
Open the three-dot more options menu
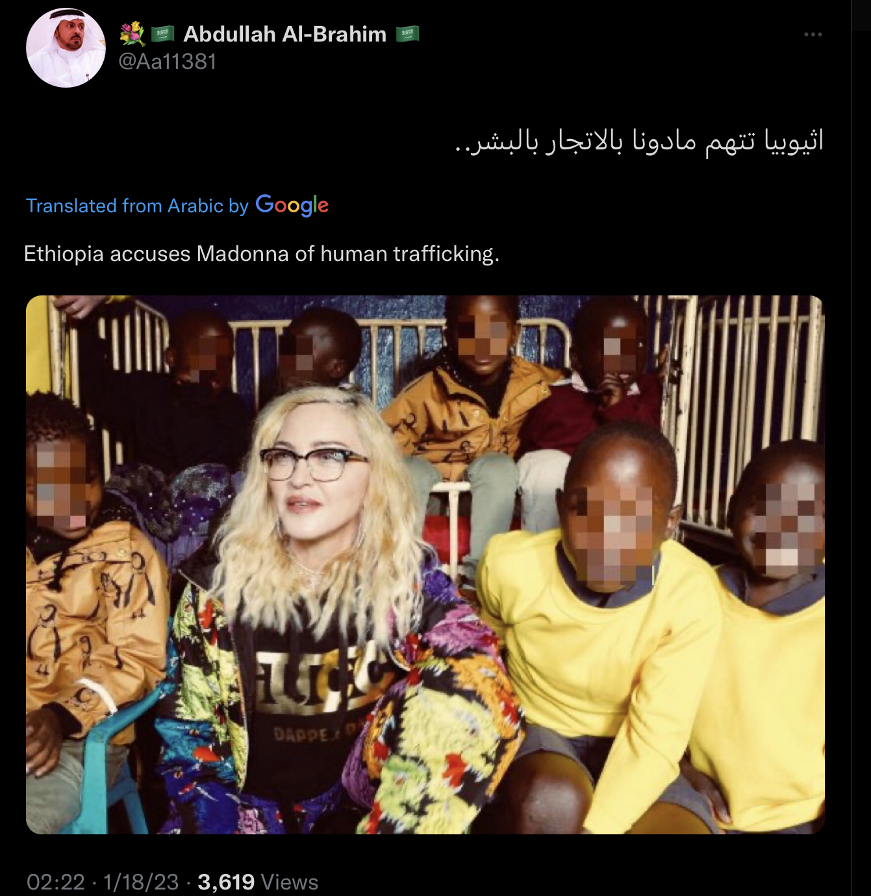[813, 34]
